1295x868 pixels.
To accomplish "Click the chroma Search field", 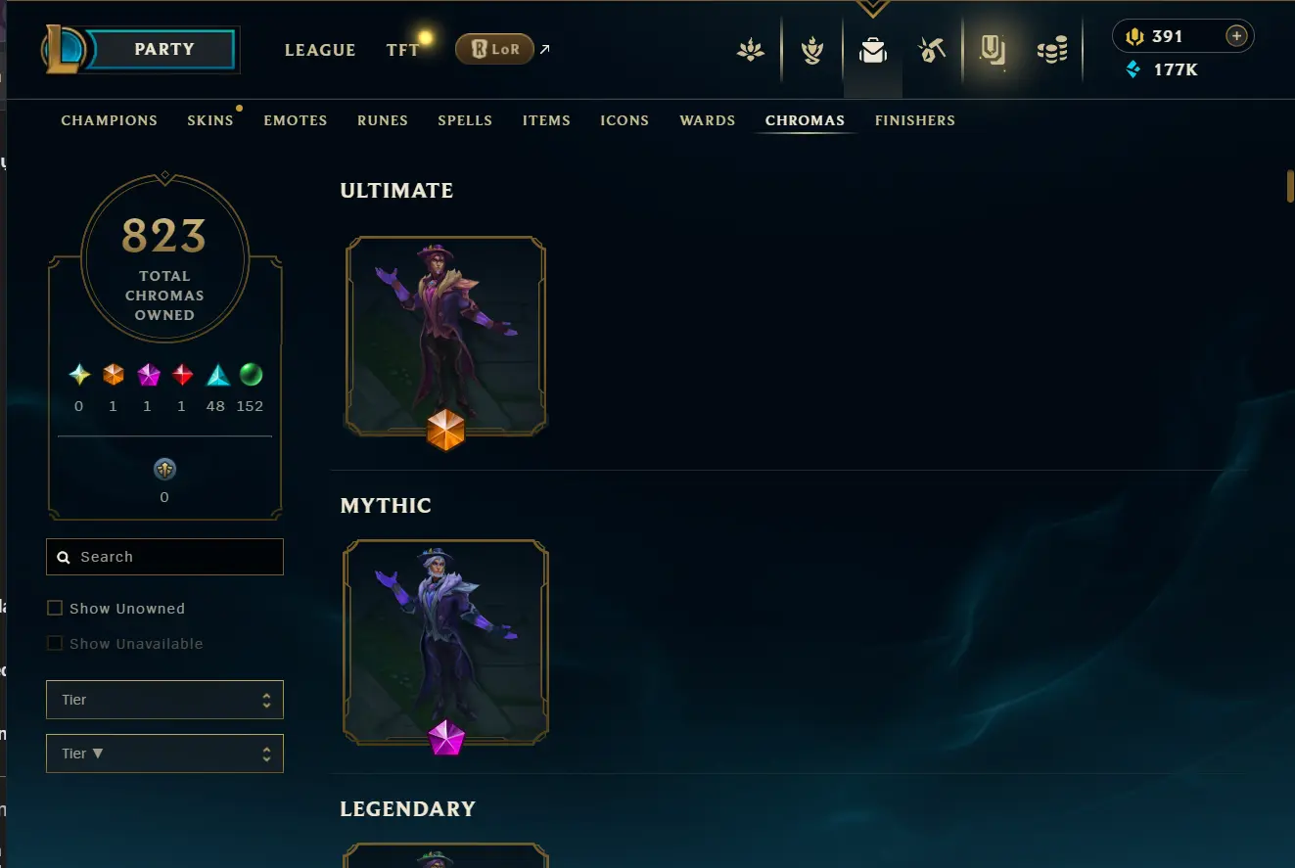I will point(164,557).
